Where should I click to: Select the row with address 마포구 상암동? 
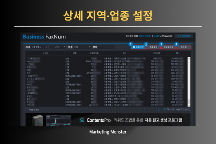[107, 59]
